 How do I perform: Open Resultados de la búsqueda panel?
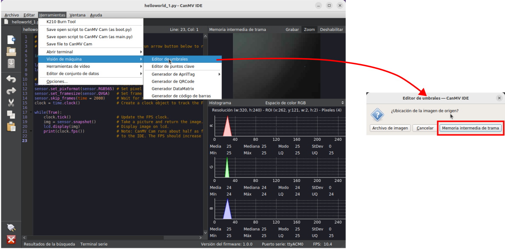coord(49,244)
